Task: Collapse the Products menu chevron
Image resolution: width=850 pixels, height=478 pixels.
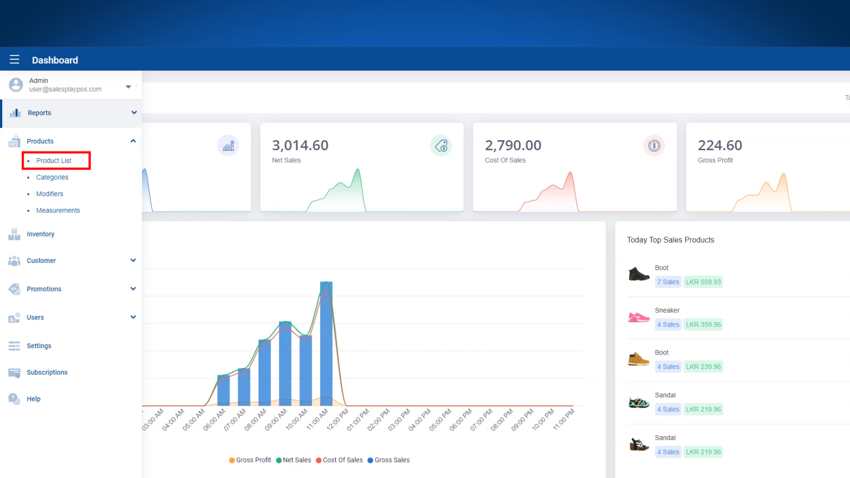Action: [133, 141]
